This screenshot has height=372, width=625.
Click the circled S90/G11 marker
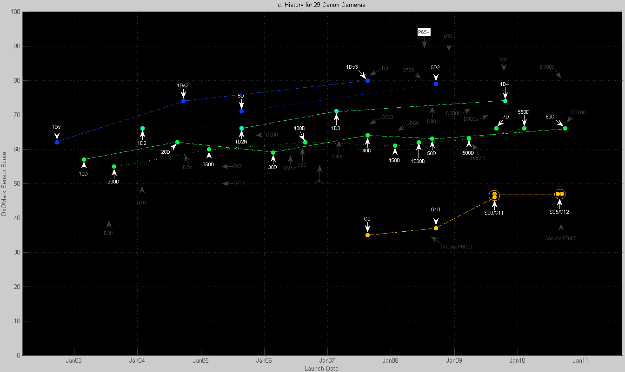pyautogui.click(x=494, y=196)
